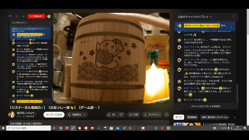
Task: Click the red ライブ配信を終了 end-stream button
Action: [36, 16]
